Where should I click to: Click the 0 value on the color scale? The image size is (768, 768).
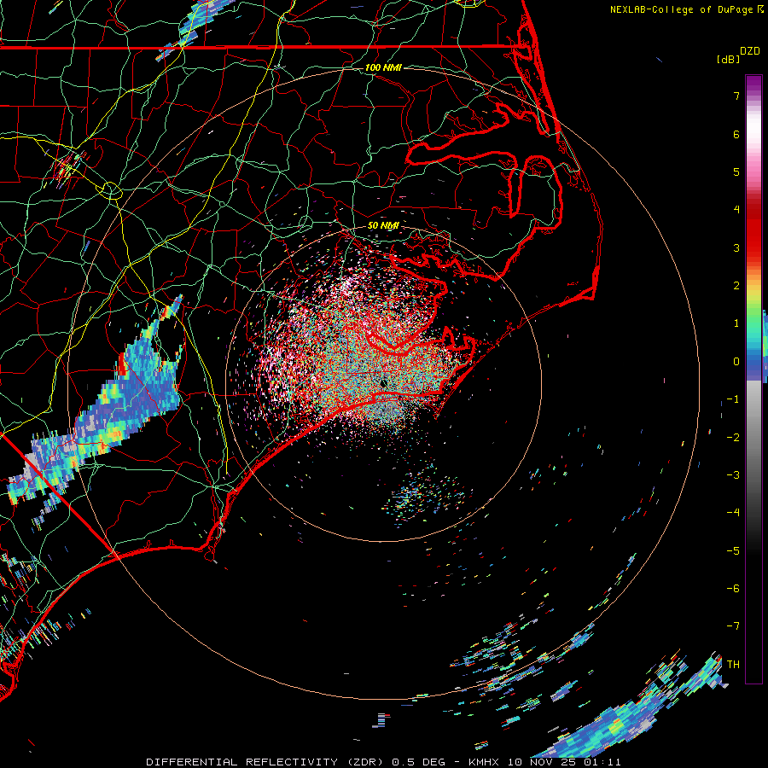point(736,362)
